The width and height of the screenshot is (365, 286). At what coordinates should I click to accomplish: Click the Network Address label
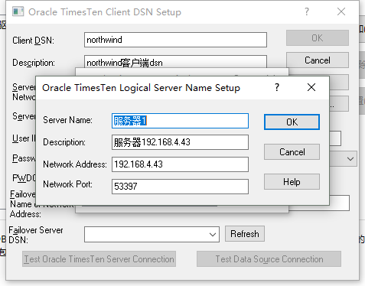(x=75, y=164)
